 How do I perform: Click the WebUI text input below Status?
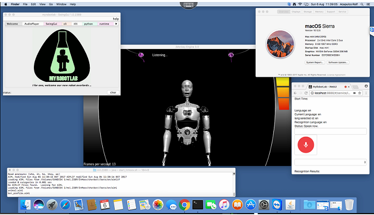331,131
